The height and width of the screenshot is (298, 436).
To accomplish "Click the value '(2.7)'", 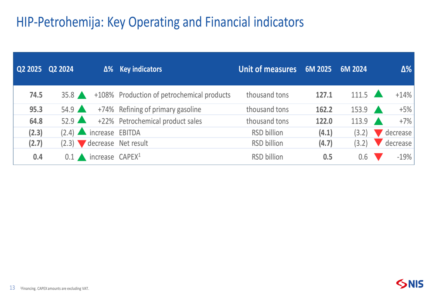I will pos(36,144).
